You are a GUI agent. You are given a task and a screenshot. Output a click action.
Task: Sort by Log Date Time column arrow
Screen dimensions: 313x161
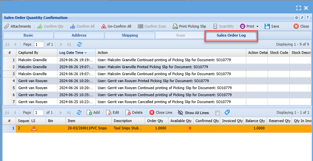pyautogui.click(x=86, y=53)
